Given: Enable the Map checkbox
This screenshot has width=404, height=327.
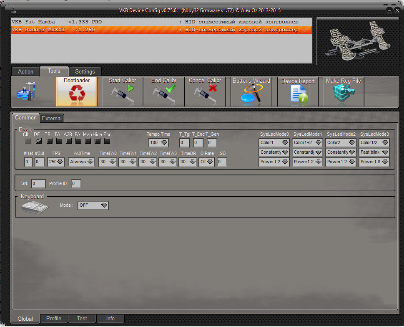Looking at the screenshot, I should pyautogui.click(x=88, y=141).
